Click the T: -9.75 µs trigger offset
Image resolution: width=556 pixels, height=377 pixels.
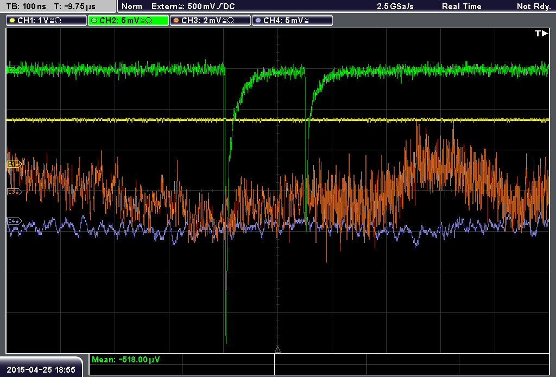click(x=74, y=7)
